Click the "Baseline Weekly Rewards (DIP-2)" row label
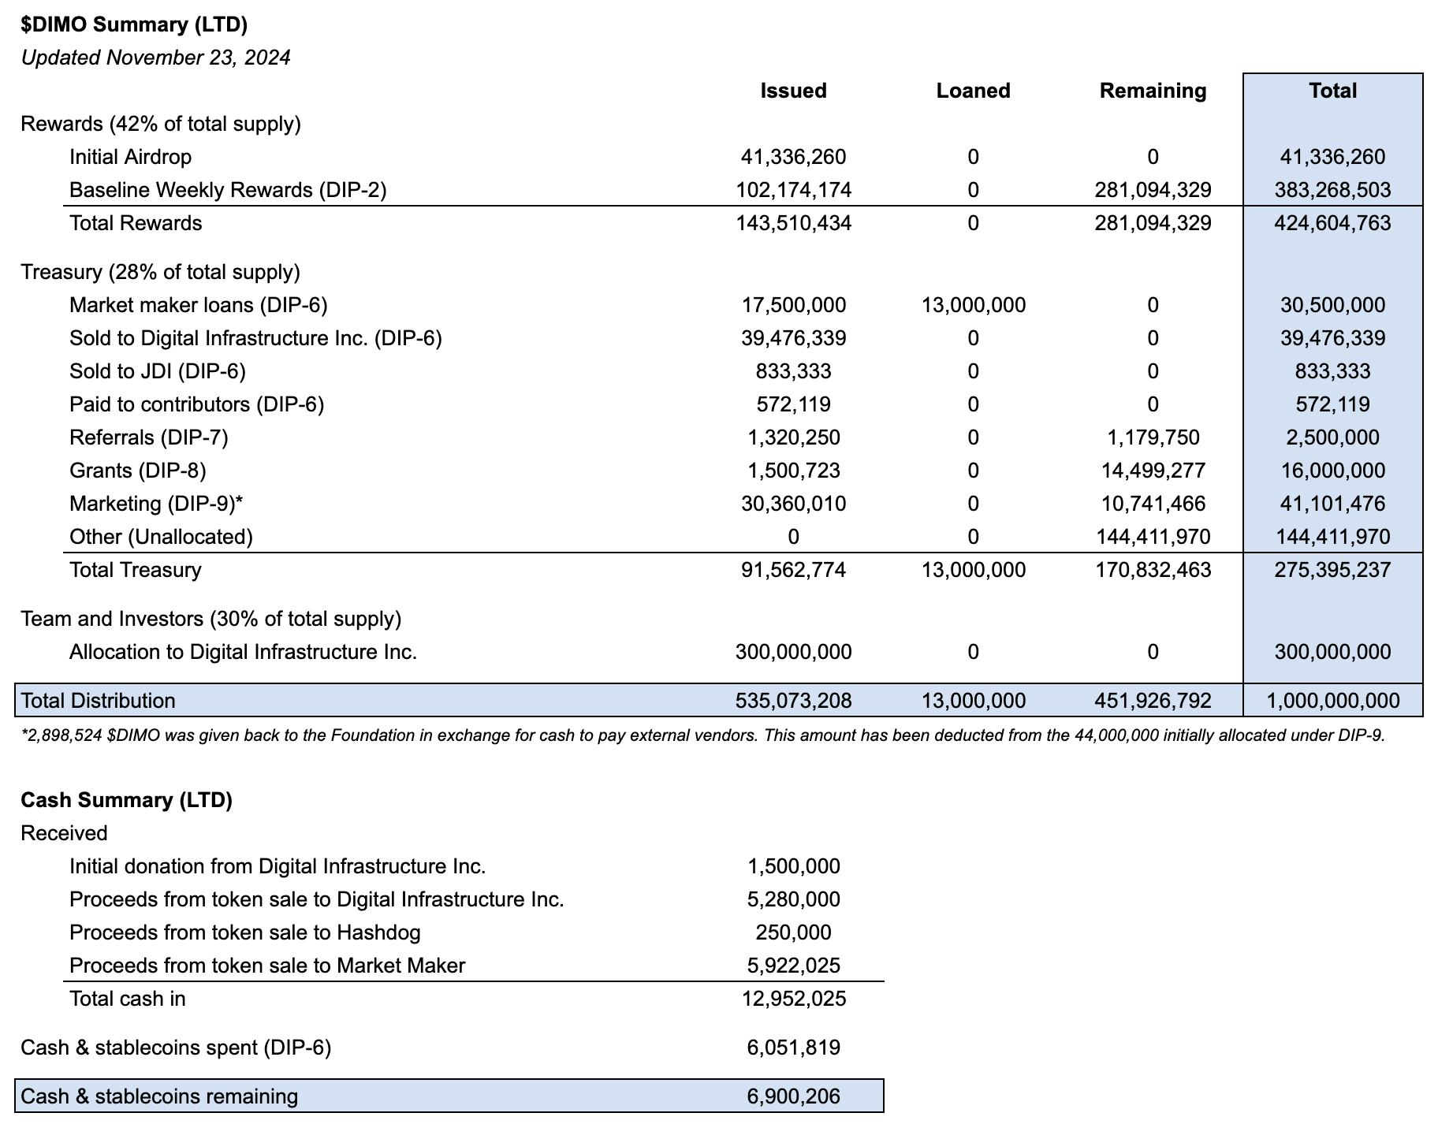 228,190
